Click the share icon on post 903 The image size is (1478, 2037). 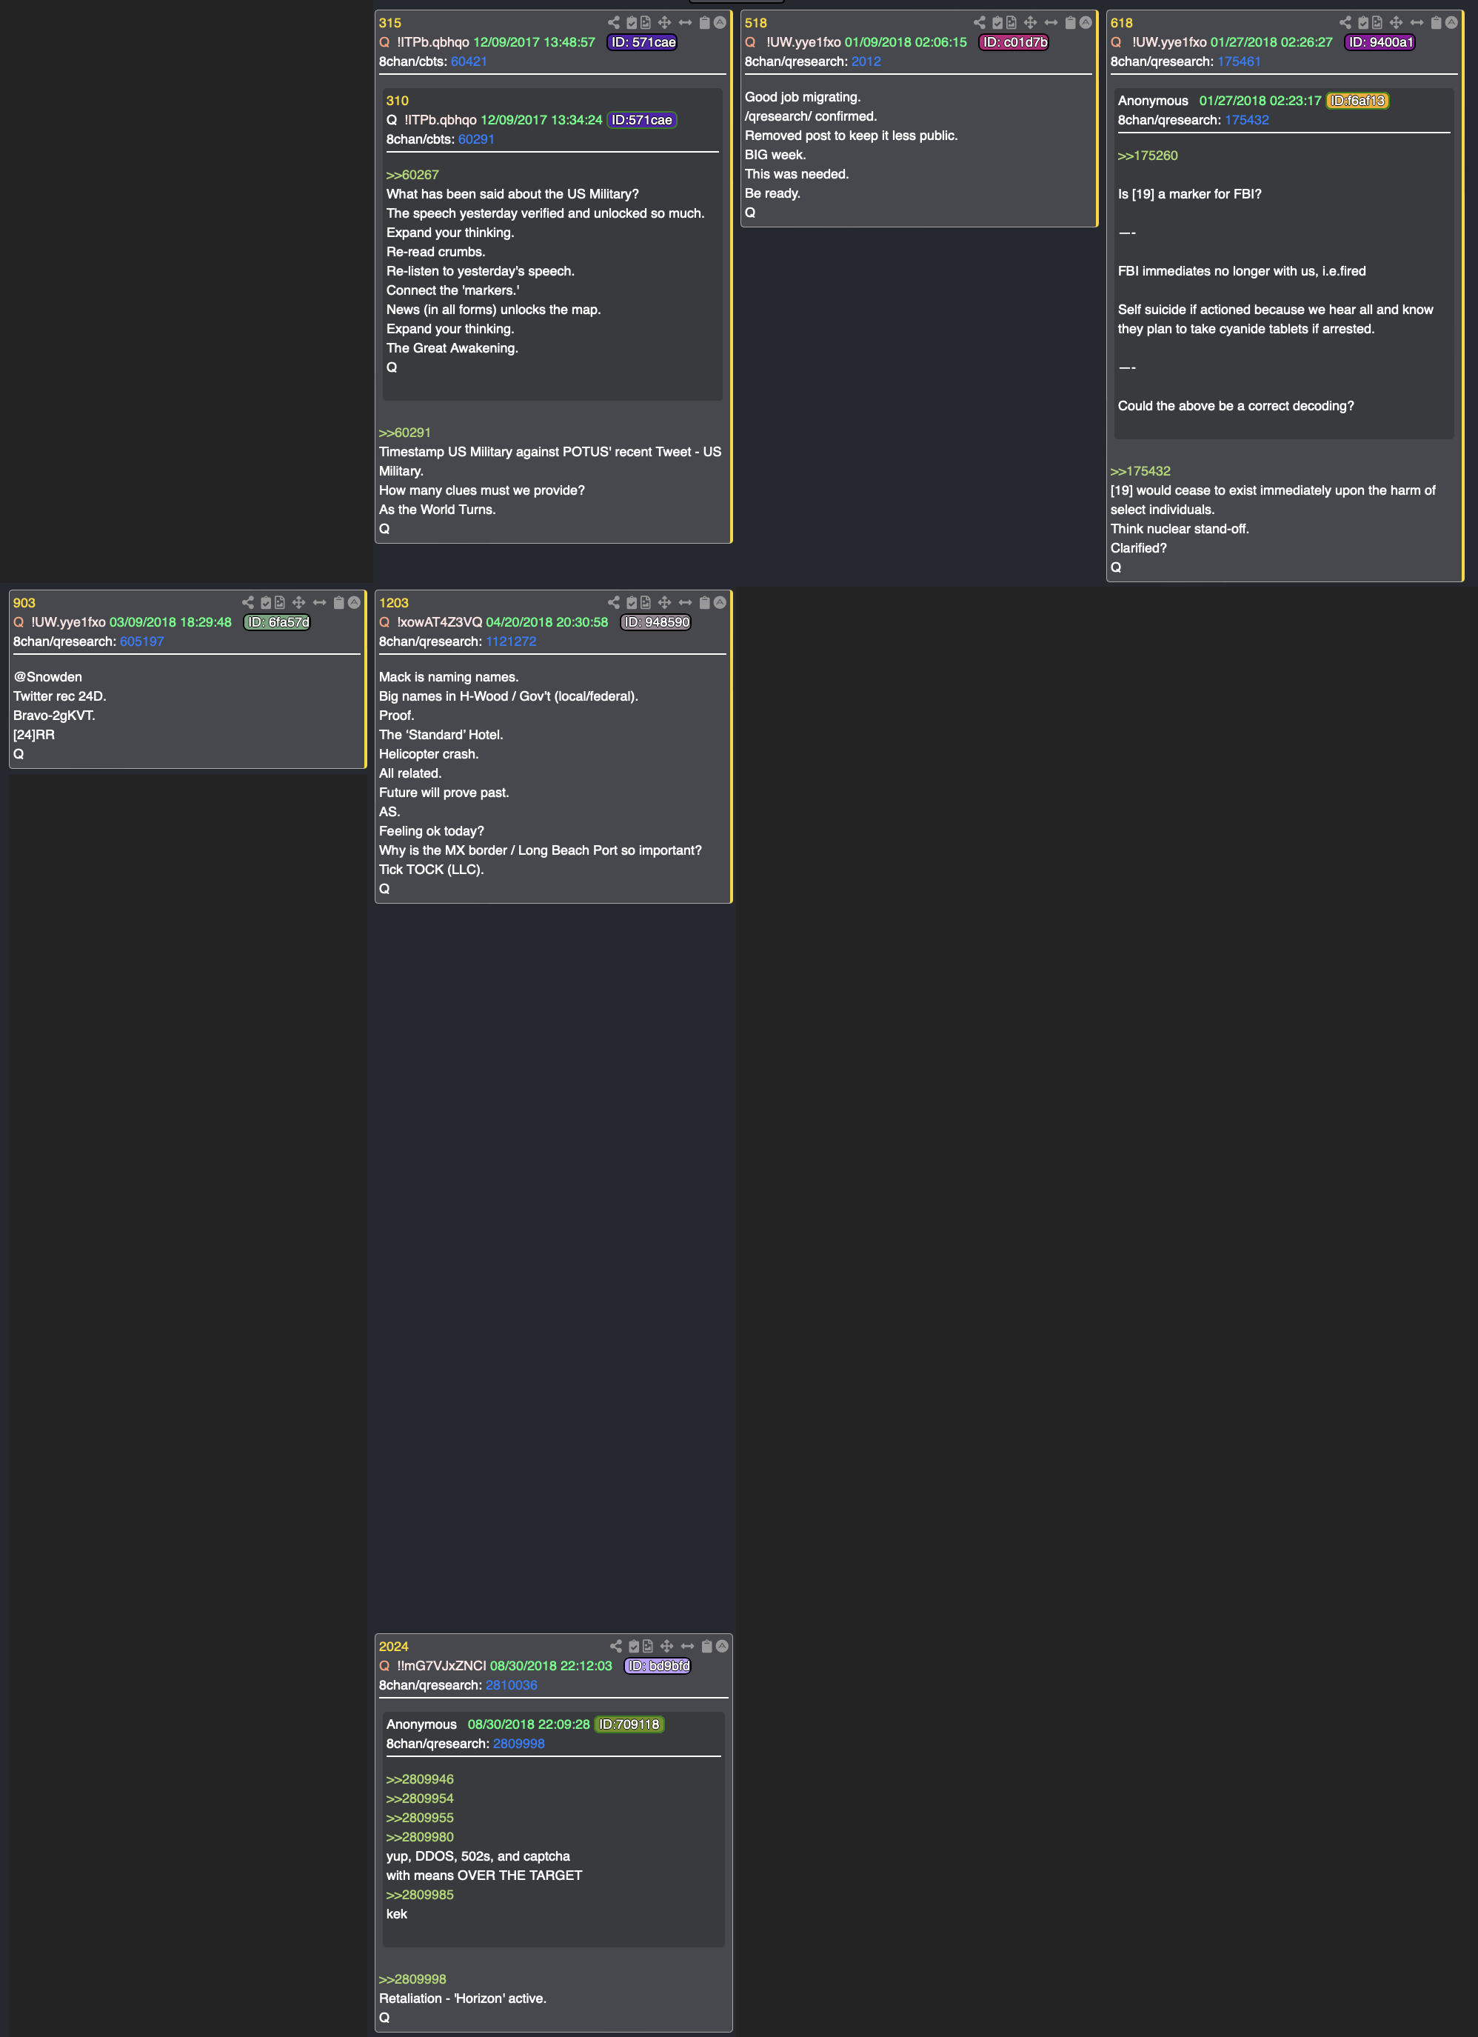pos(248,603)
